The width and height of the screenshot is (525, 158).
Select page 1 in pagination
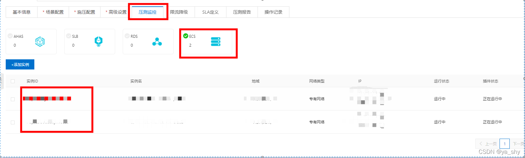coord(505,144)
